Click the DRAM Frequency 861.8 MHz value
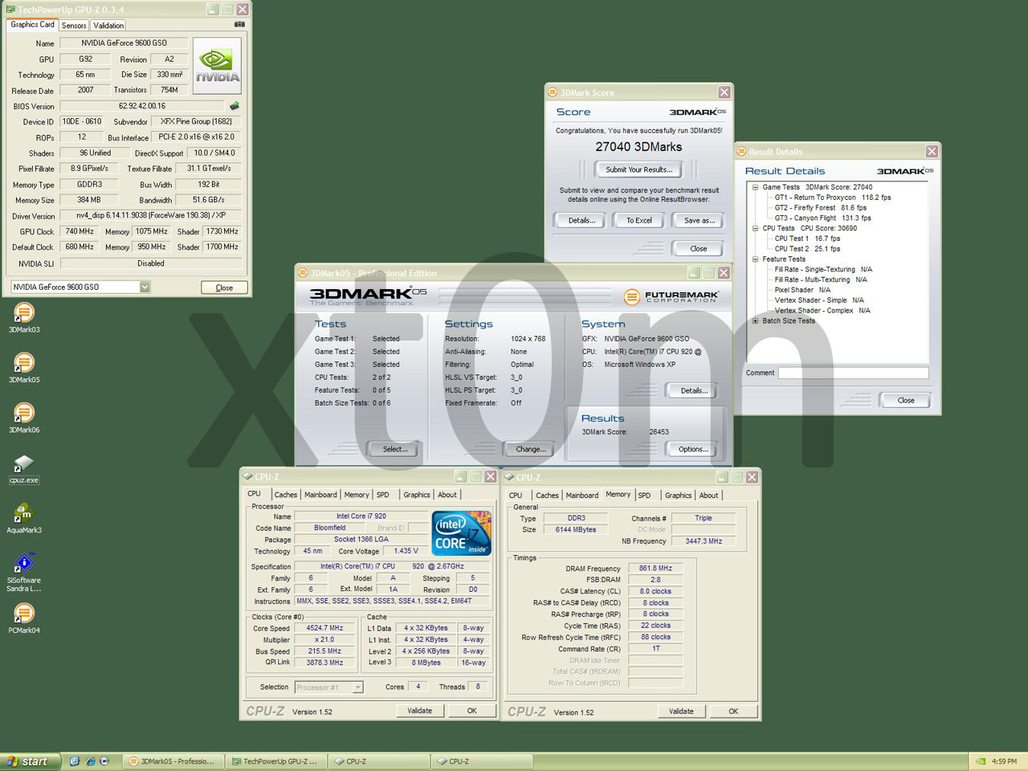Screen dimensions: 1028x771 (655, 569)
